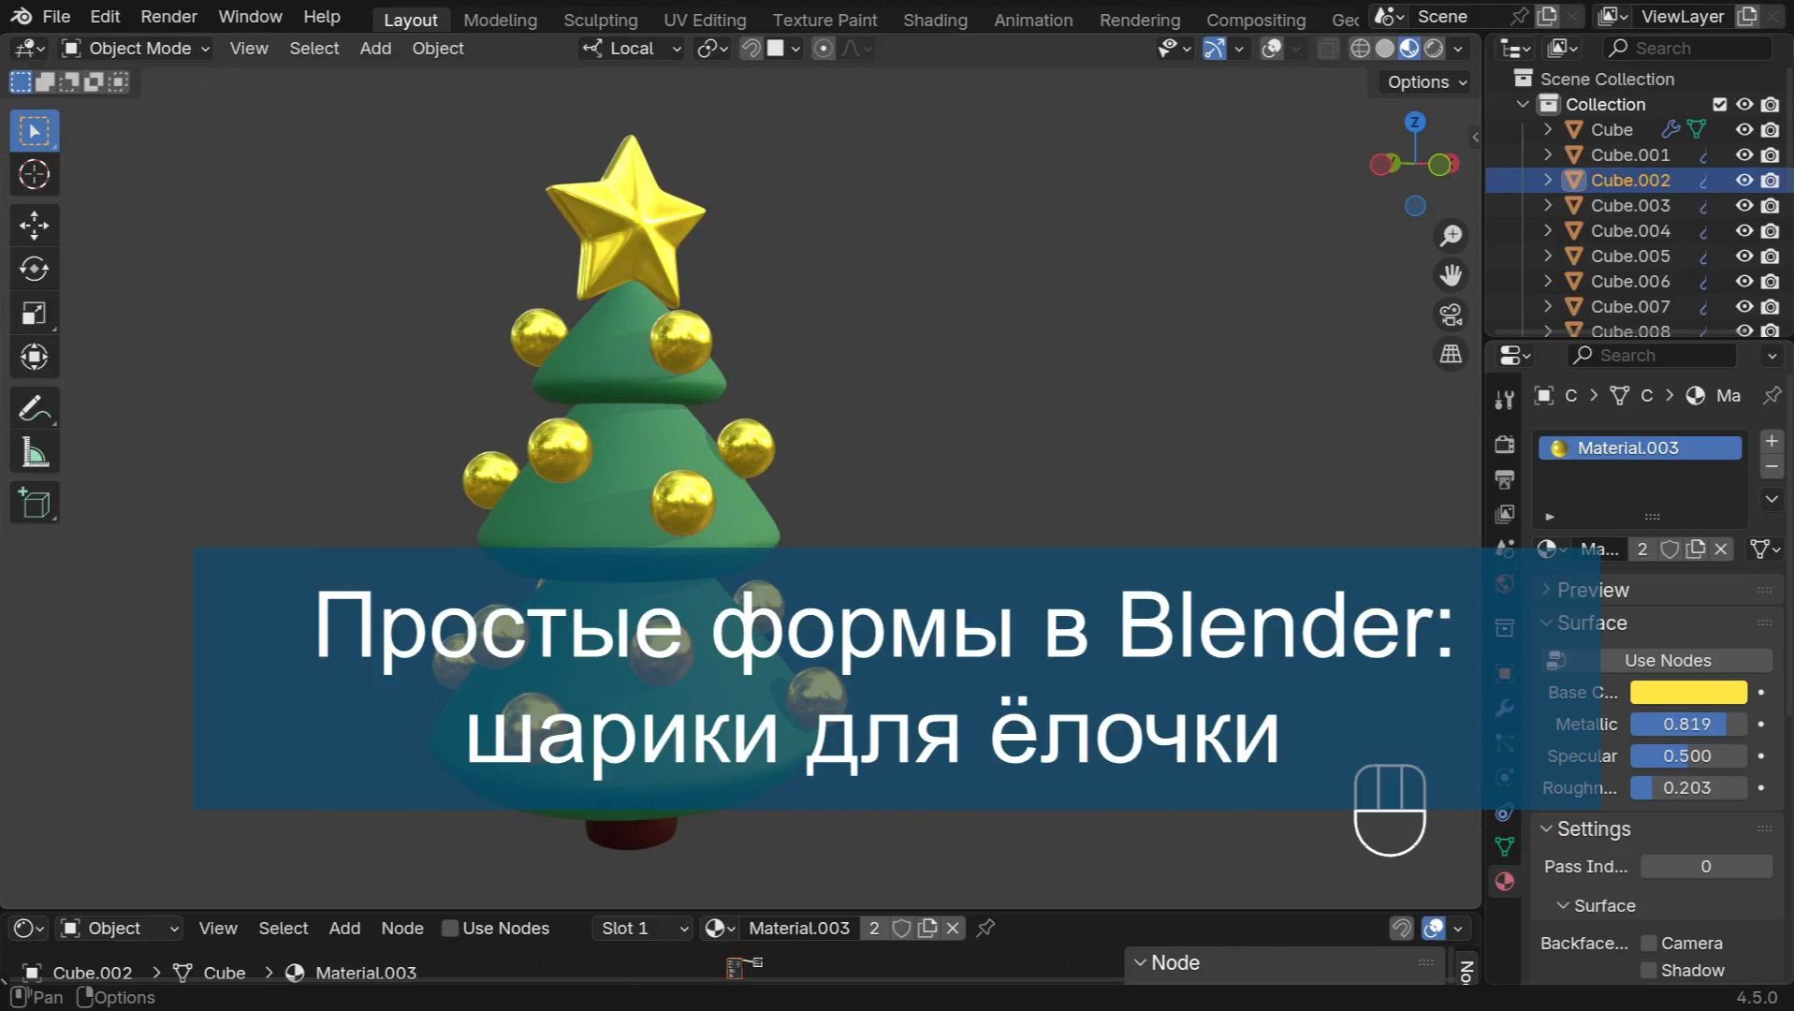The width and height of the screenshot is (1794, 1011).
Task: Select the Move tool in the toolbar
Action: tap(34, 225)
